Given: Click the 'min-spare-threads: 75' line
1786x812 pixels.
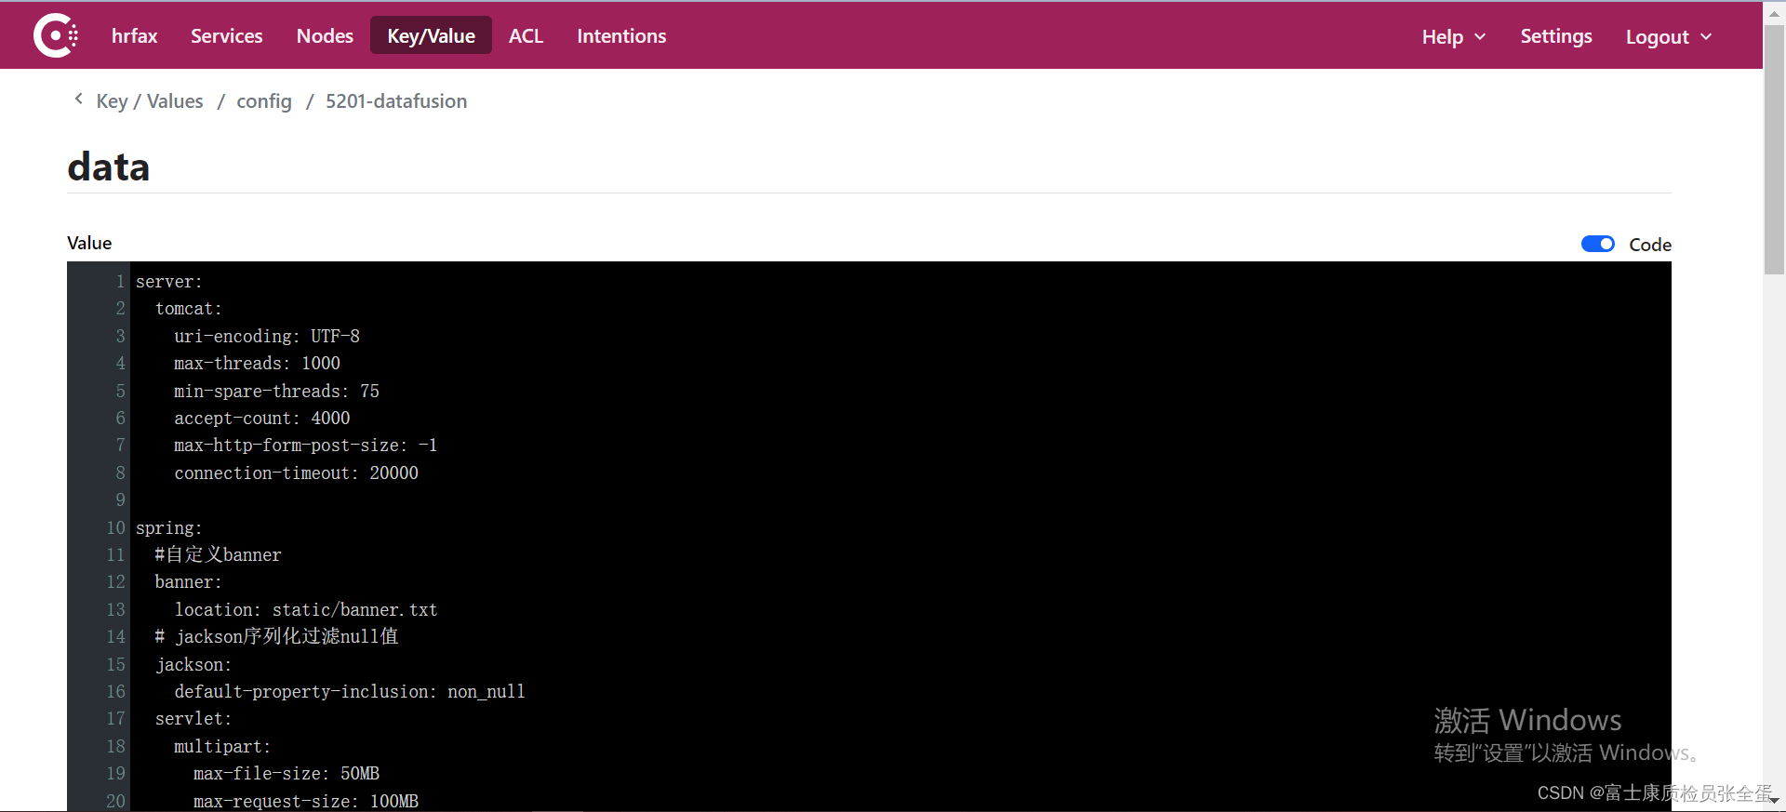Looking at the screenshot, I should 276,392.
